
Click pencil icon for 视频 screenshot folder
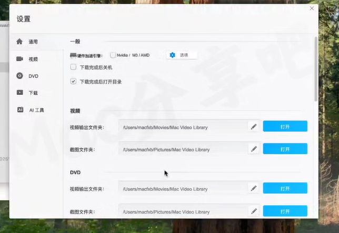point(254,149)
